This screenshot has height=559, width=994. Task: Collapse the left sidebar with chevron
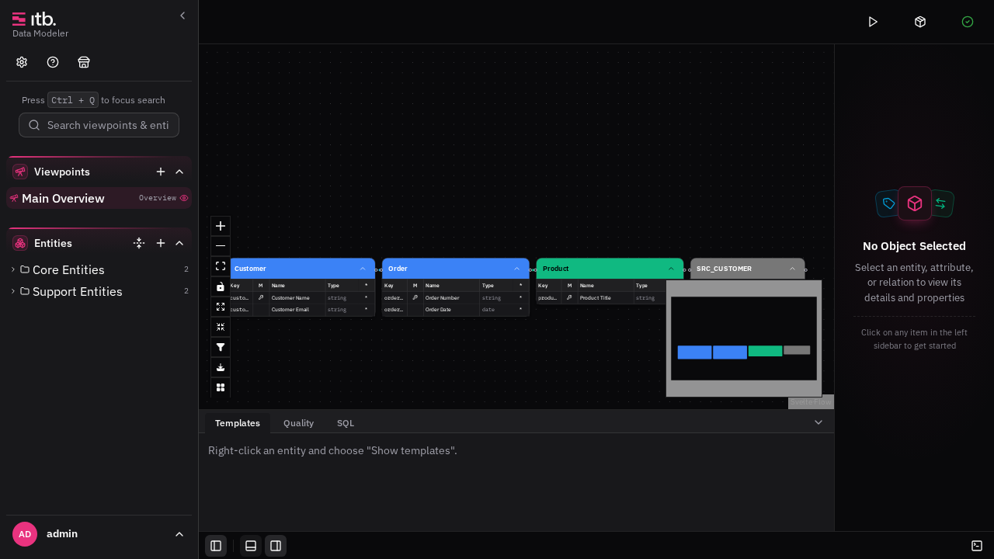tap(182, 16)
